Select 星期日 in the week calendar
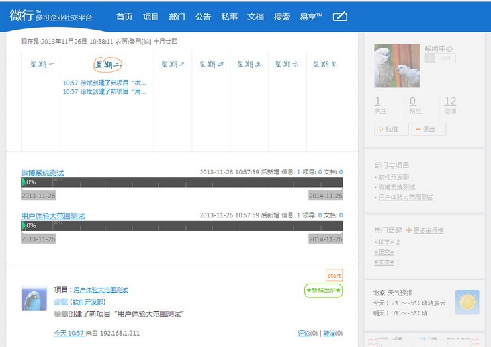 (x=324, y=65)
